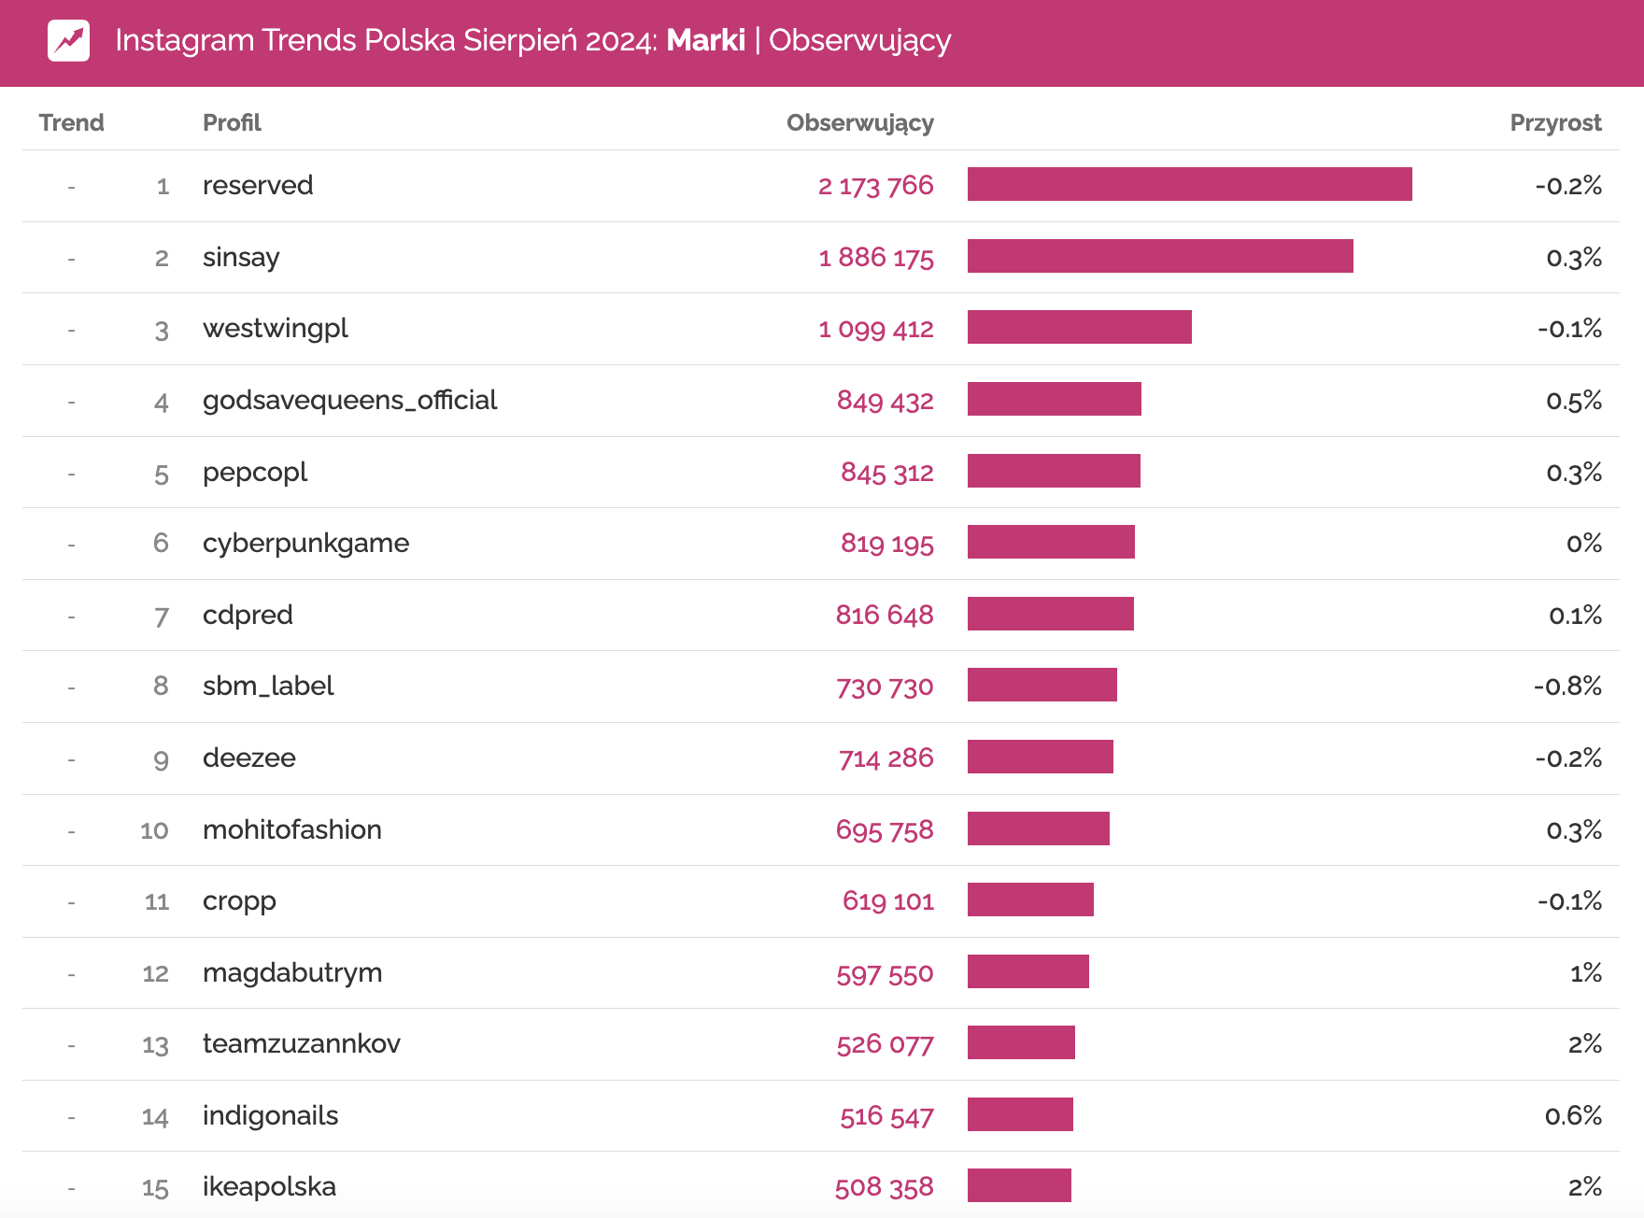Click the Marki title text in header

tap(705, 41)
